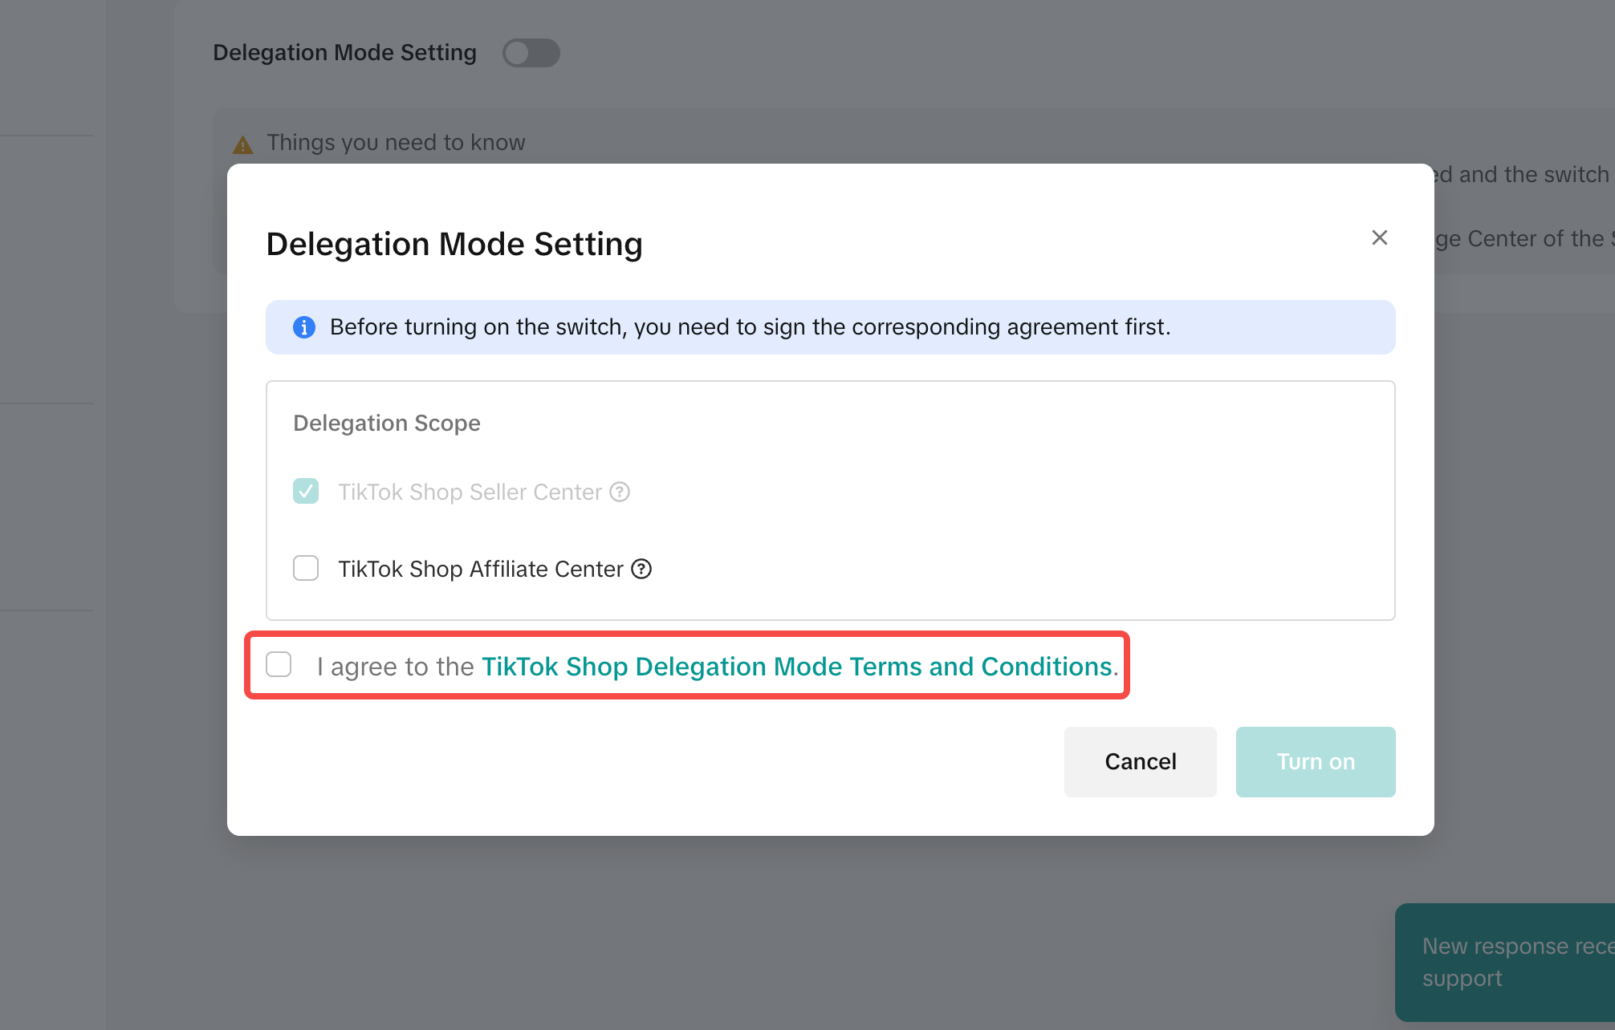
Task: Close the Delegation Mode Setting dialog
Action: click(1379, 237)
